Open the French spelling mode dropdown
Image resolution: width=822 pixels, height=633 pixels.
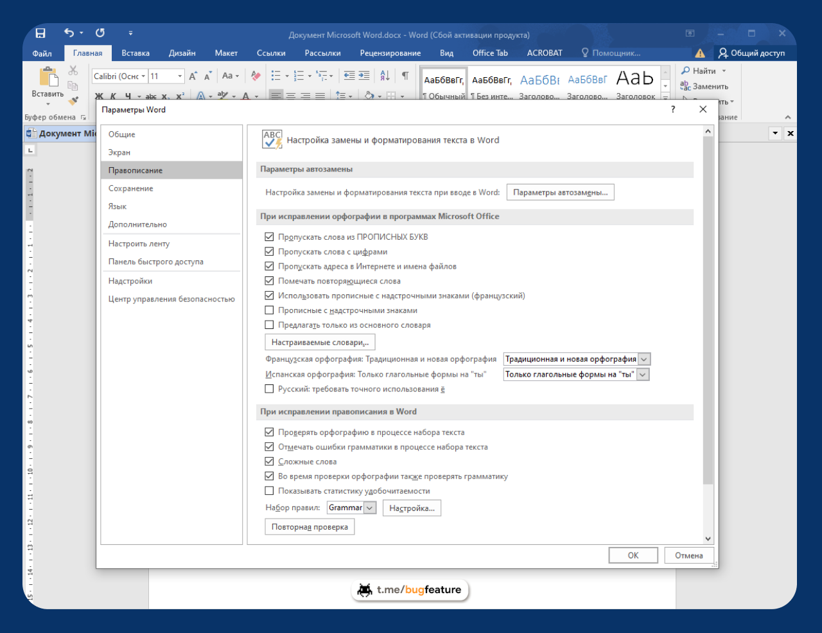point(644,359)
